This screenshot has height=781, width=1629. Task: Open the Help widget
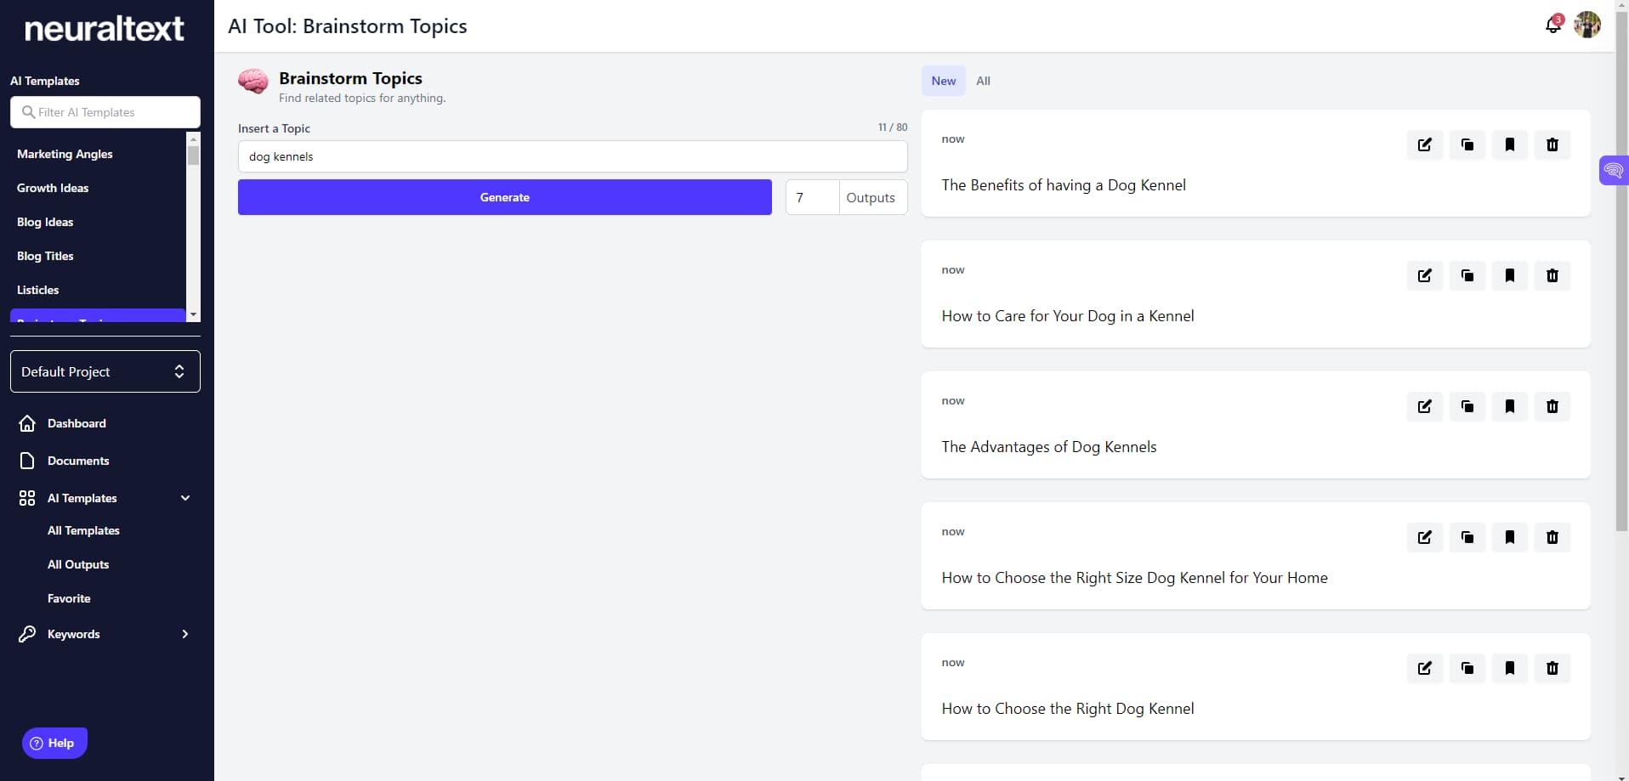point(54,742)
